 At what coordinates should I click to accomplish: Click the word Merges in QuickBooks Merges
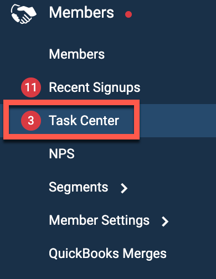(145, 254)
